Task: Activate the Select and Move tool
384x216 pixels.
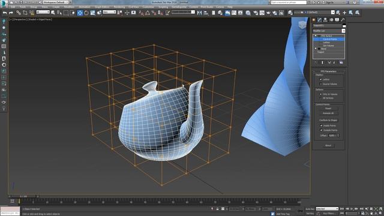Action: click(x=80, y=13)
